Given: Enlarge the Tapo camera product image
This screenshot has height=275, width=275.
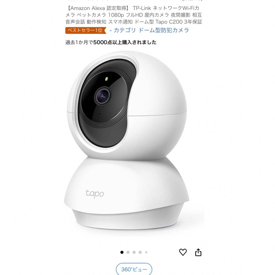Looking at the screenshot, I should click(x=126, y=140).
